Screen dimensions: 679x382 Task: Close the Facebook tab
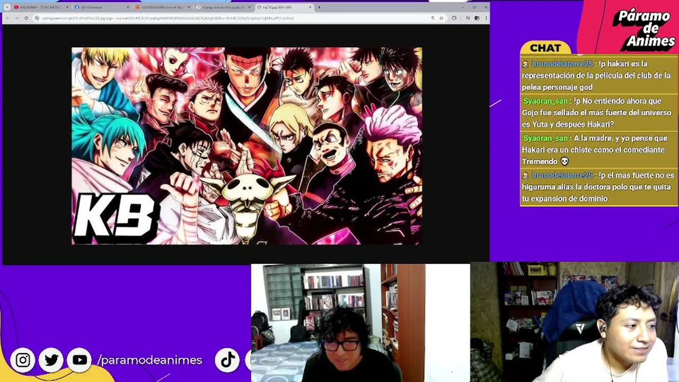click(x=128, y=7)
